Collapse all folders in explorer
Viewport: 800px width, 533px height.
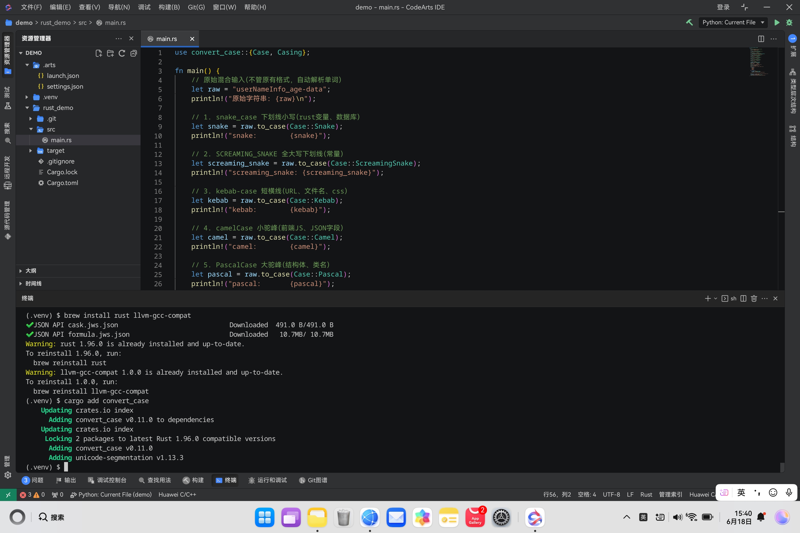tap(133, 53)
